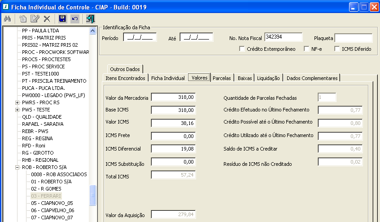Image resolution: width=380 pixels, height=222 pixels.
Task: Open the Dados Complementares tab
Action: [312, 78]
